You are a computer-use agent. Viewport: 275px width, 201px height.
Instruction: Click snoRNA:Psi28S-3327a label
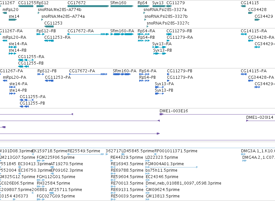pyautogui.click(x=165, y=9)
